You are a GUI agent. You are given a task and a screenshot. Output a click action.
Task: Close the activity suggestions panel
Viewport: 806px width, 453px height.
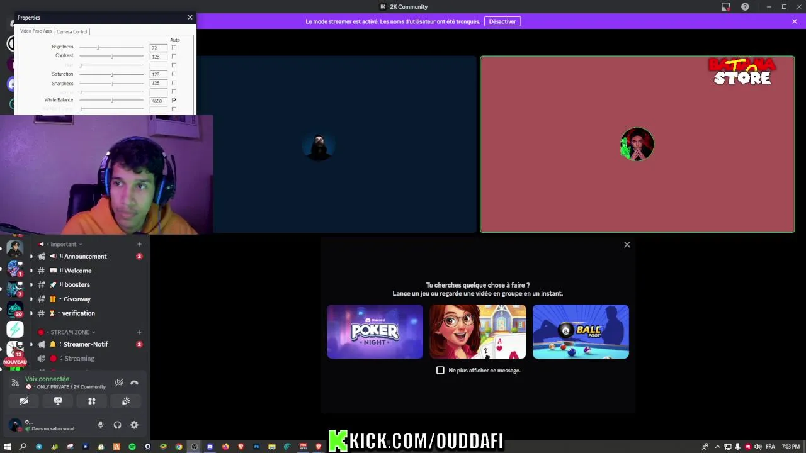[x=627, y=245]
